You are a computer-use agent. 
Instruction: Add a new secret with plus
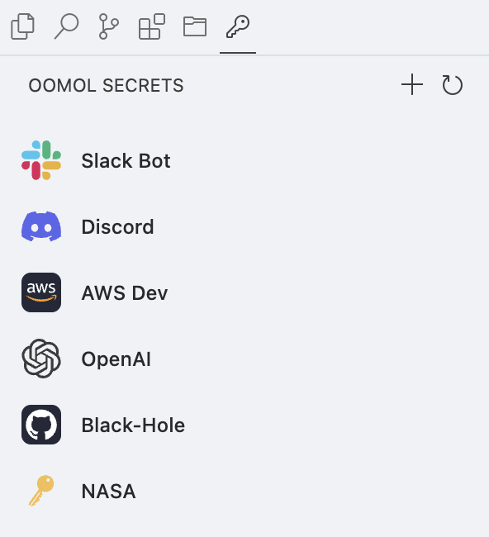412,84
